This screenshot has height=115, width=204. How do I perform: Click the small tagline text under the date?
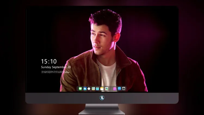55,72
